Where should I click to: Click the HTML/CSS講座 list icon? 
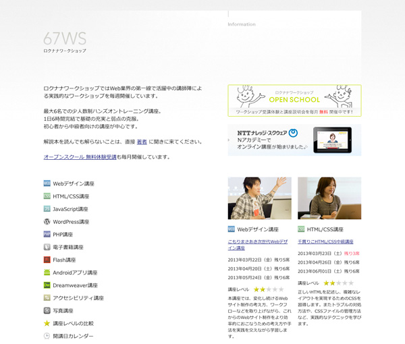pos(47,196)
